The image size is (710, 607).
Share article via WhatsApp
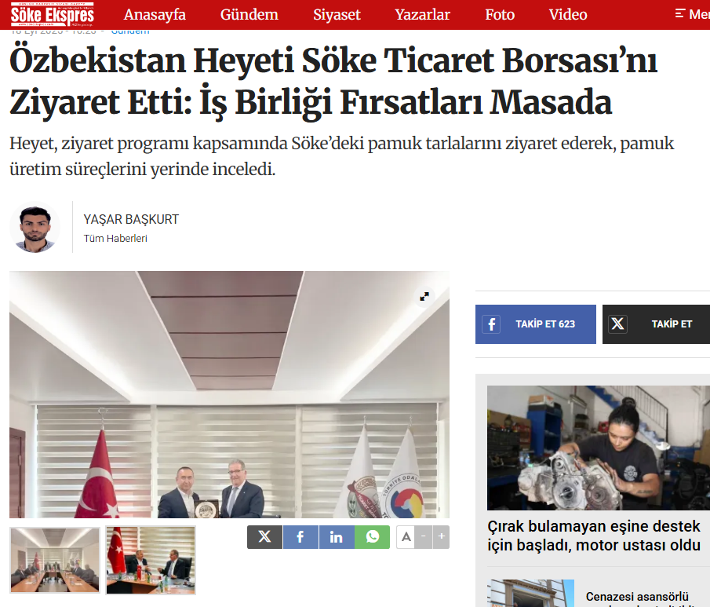(372, 537)
